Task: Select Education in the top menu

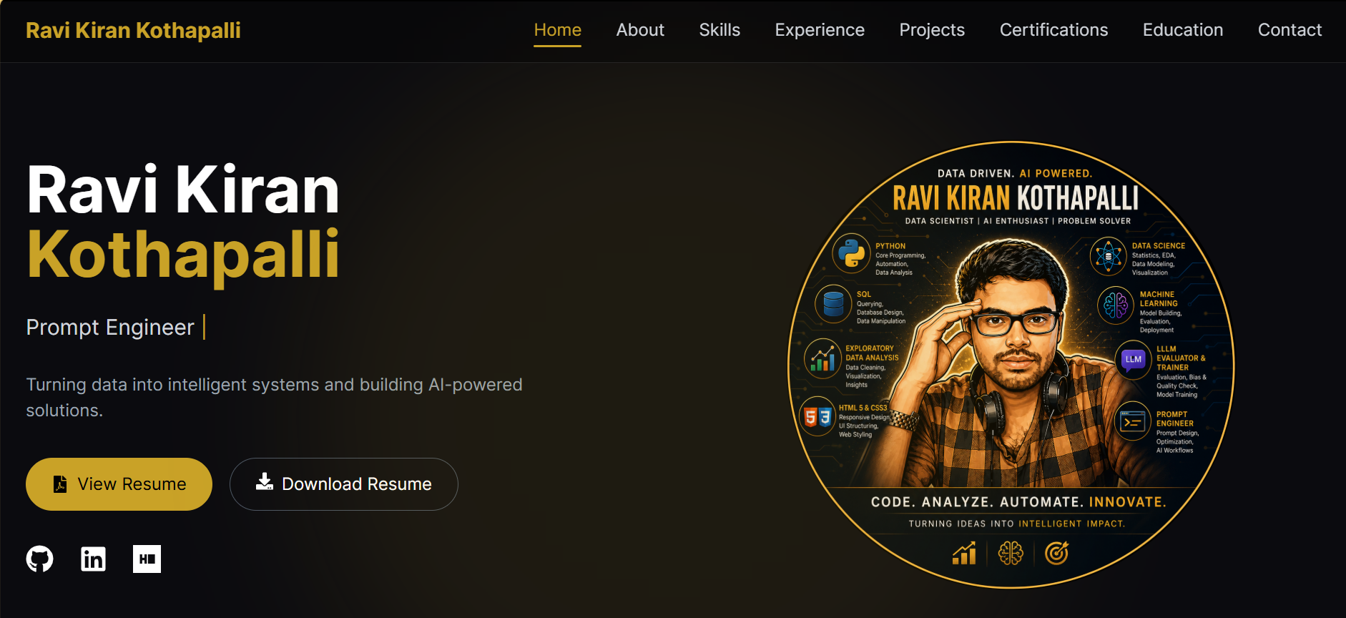Action: pos(1183,30)
